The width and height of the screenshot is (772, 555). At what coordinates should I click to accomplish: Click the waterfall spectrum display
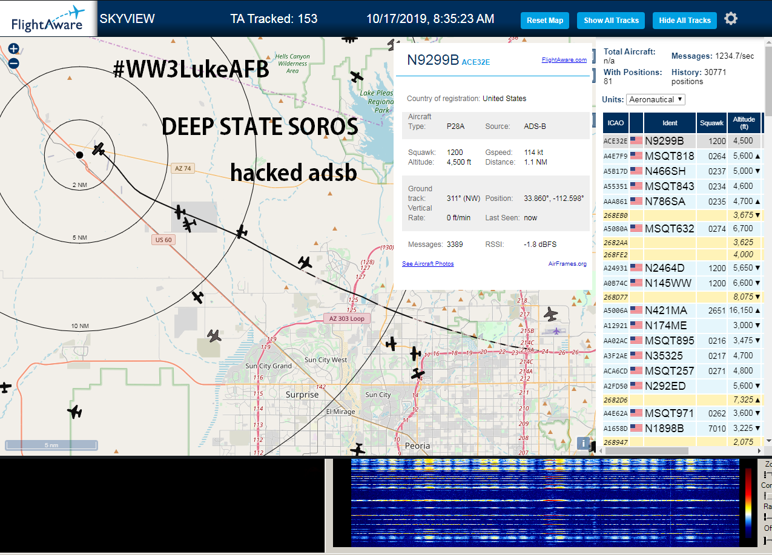point(545,504)
